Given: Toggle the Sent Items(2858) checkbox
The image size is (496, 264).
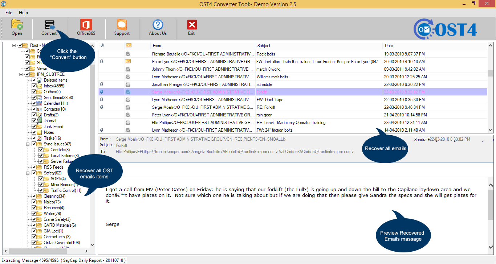Looking at the screenshot, I should [x=34, y=98].
